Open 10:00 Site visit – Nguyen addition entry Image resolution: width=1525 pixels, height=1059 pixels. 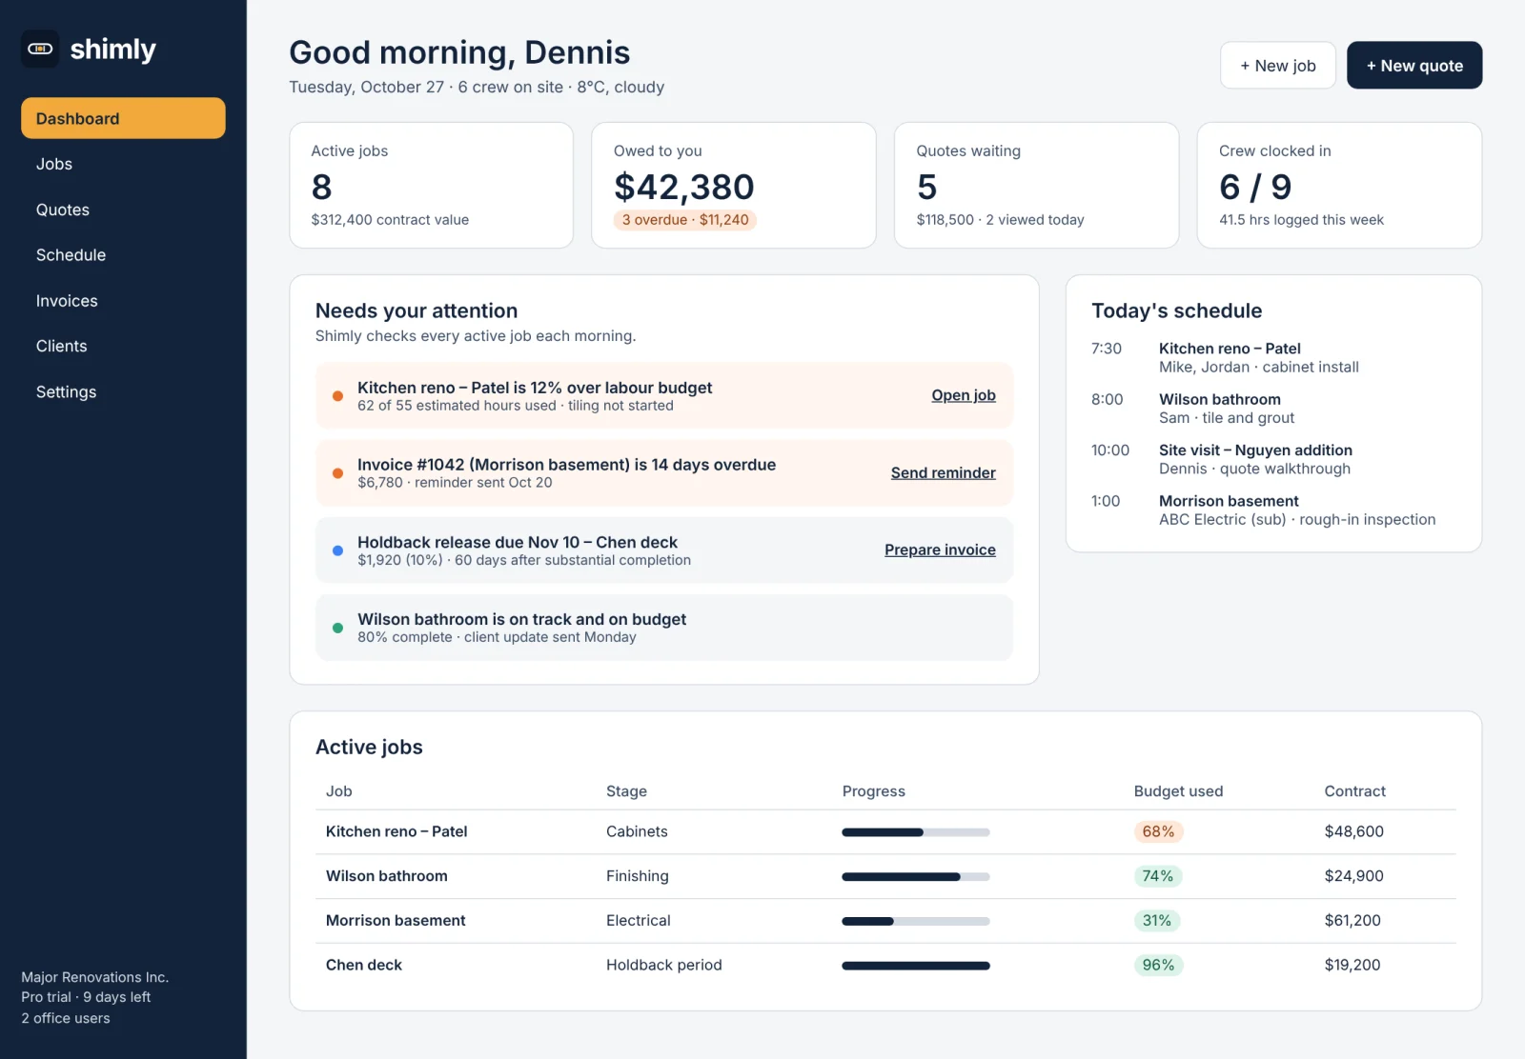click(x=1273, y=459)
